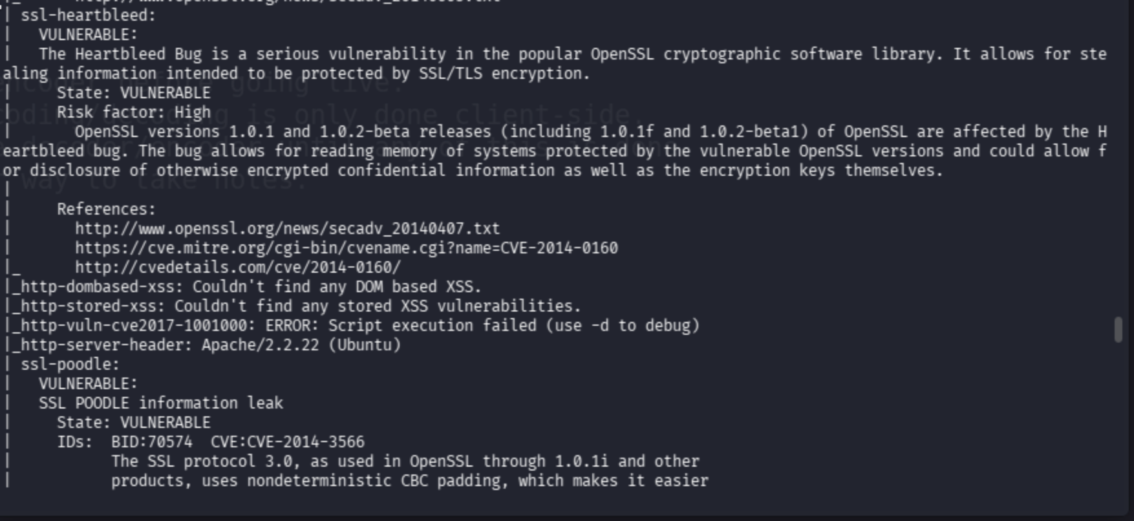Viewport: 1134px width, 521px height.
Task: Open the cve.mitre.org CVE-2014-0160 link
Action: pyautogui.click(x=347, y=248)
